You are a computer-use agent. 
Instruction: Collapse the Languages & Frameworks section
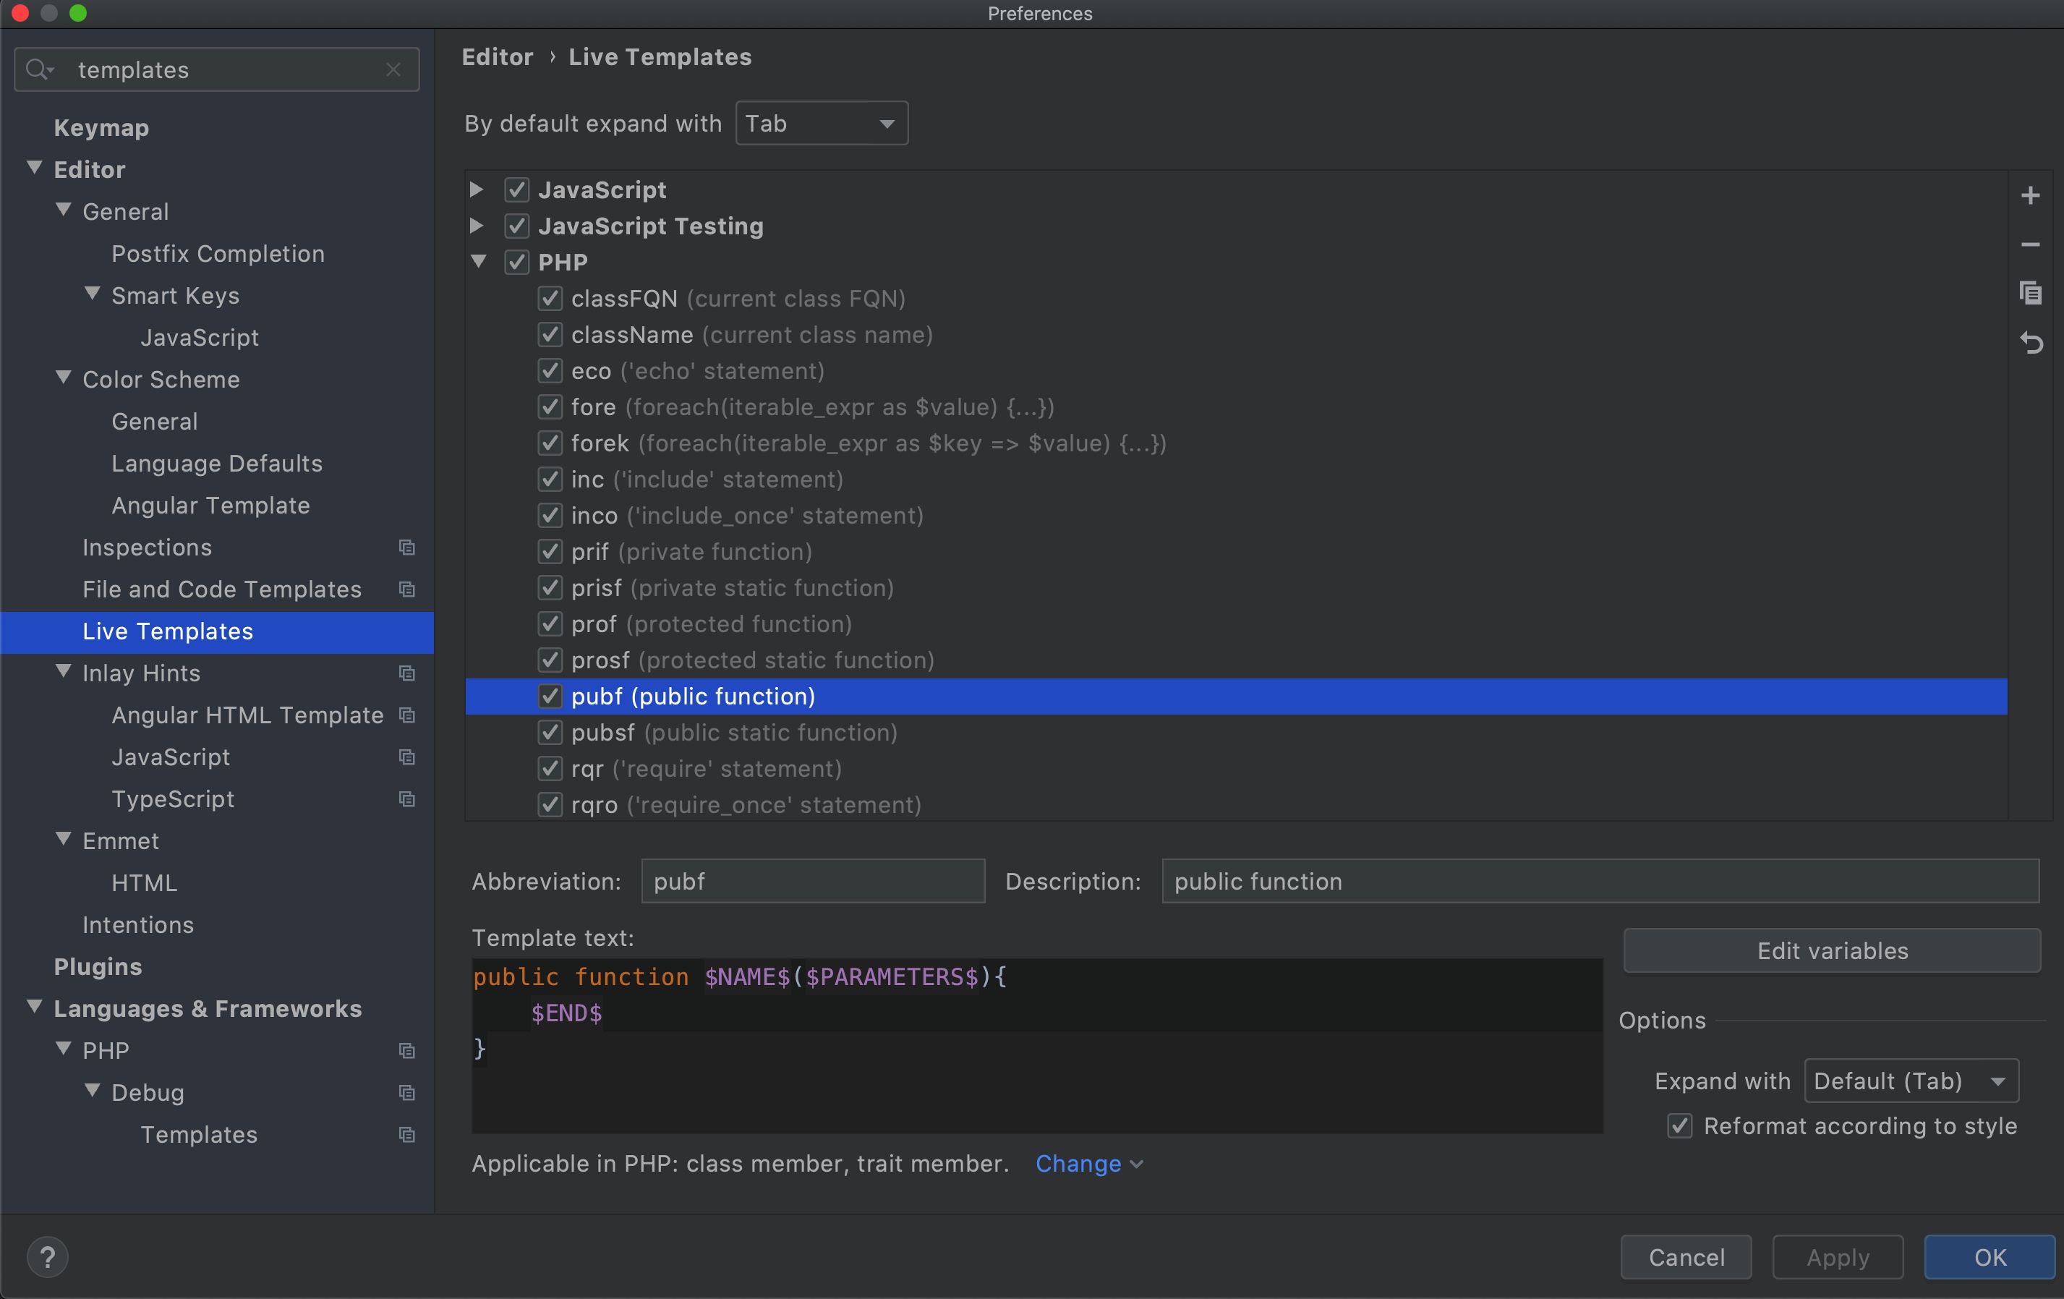pos(34,1008)
